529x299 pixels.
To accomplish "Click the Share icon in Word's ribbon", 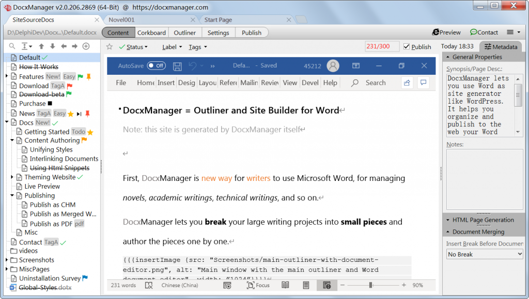I will [407, 83].
